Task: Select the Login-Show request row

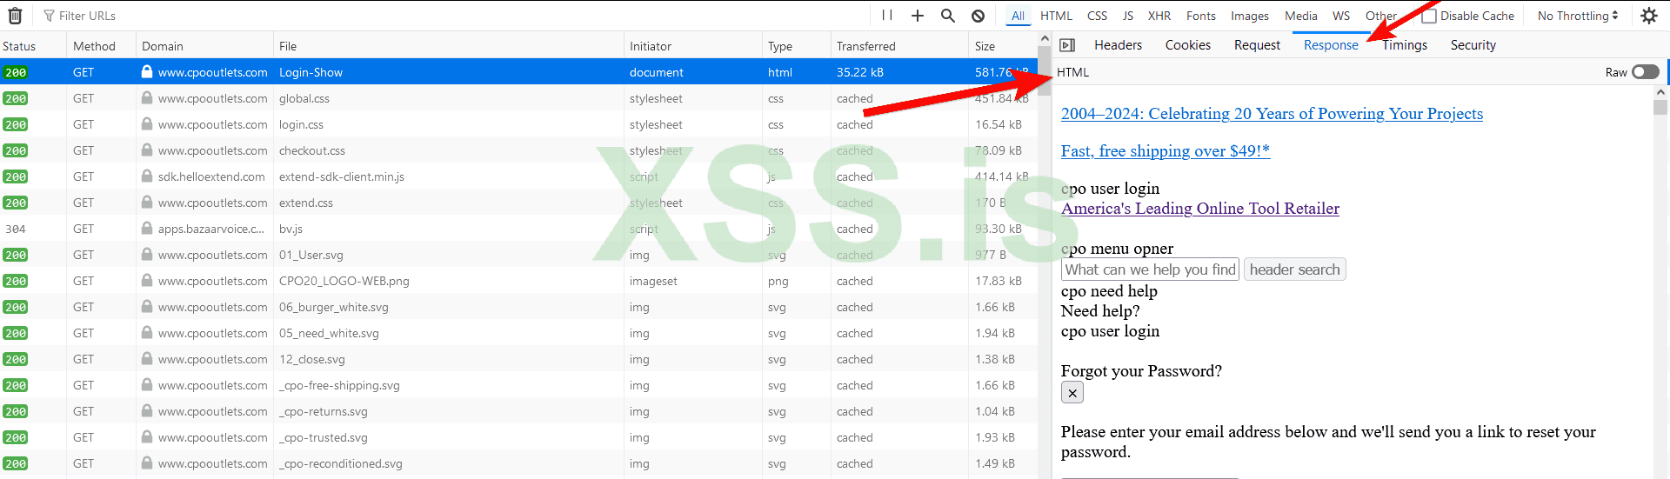Action: tap(519, 72)
